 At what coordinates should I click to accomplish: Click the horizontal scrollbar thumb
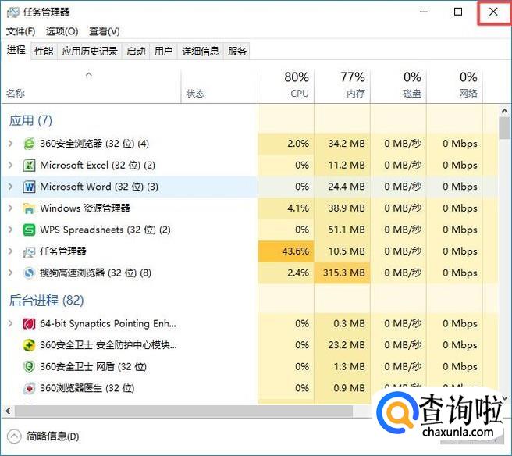click(184, 411)
